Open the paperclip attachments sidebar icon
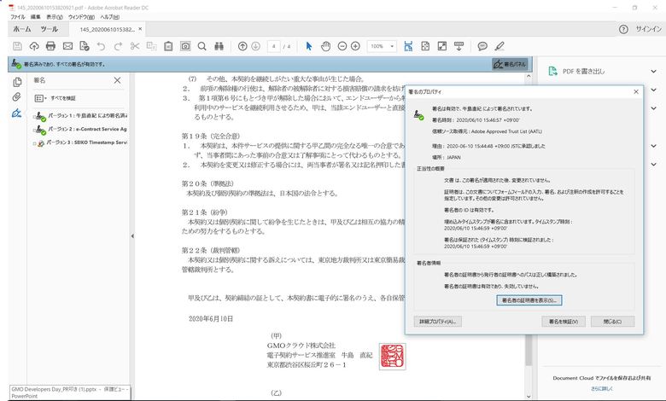Screen dimensions: 666x401 click(x=16, y=97)
